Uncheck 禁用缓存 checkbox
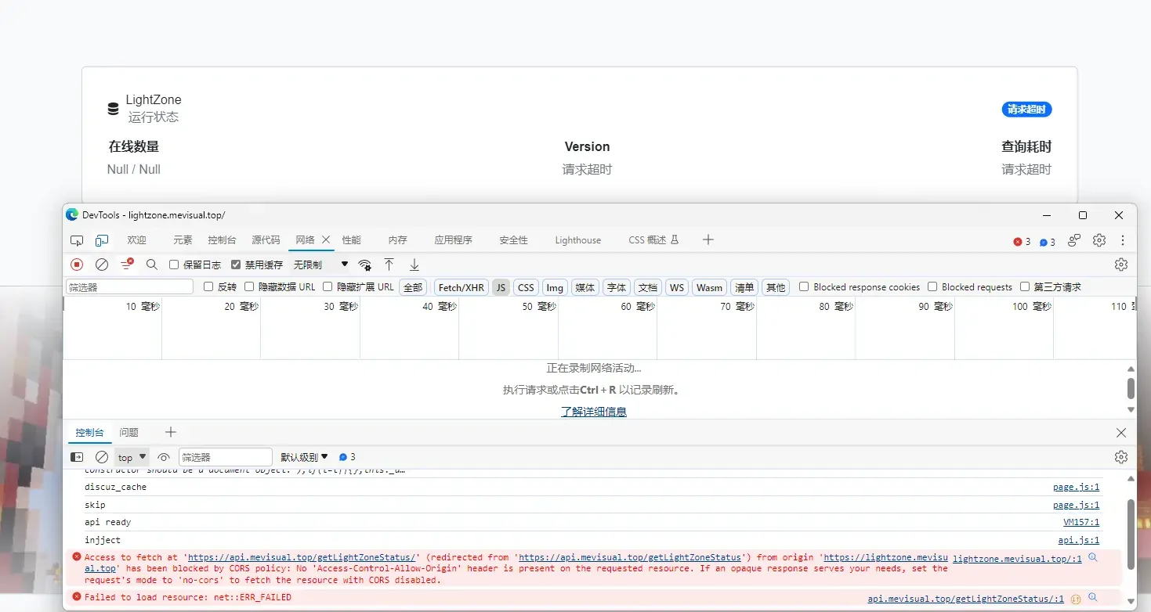This screenshot has width=1151, height=612. (236, 265)
